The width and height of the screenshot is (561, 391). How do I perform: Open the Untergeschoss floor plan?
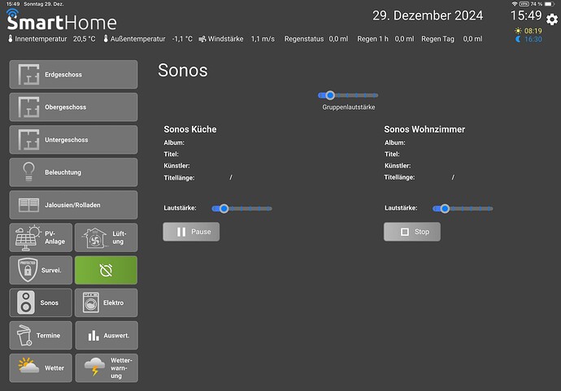click(73, 140)
